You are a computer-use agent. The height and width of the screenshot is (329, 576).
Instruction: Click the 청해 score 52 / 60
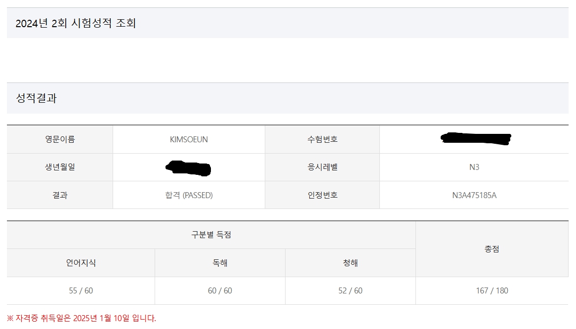pyautogui.click(x=350, y=290)
